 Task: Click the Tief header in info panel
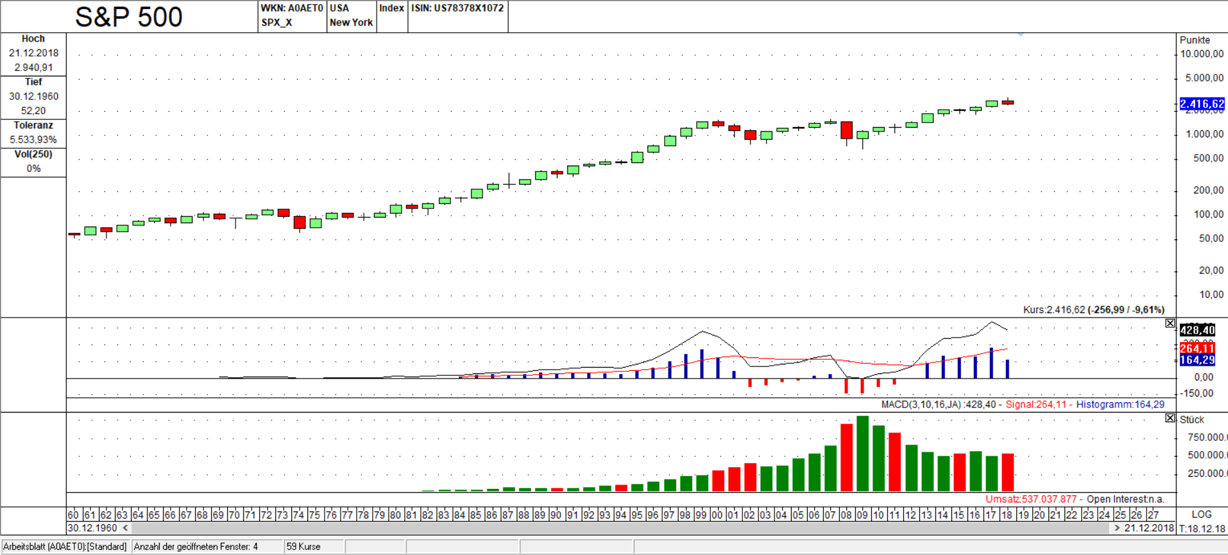click(33, 82)
